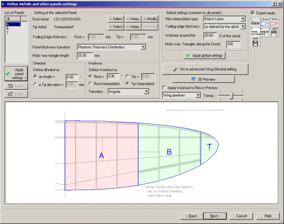Open the blue wing outline step icon
The width and height of the screenshot is (284, 224).
coord(264,23)
